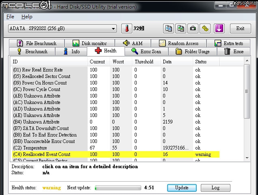Switch to the File Benchmark tab
This screenshot has height=195, width=258.
point(37,43)
